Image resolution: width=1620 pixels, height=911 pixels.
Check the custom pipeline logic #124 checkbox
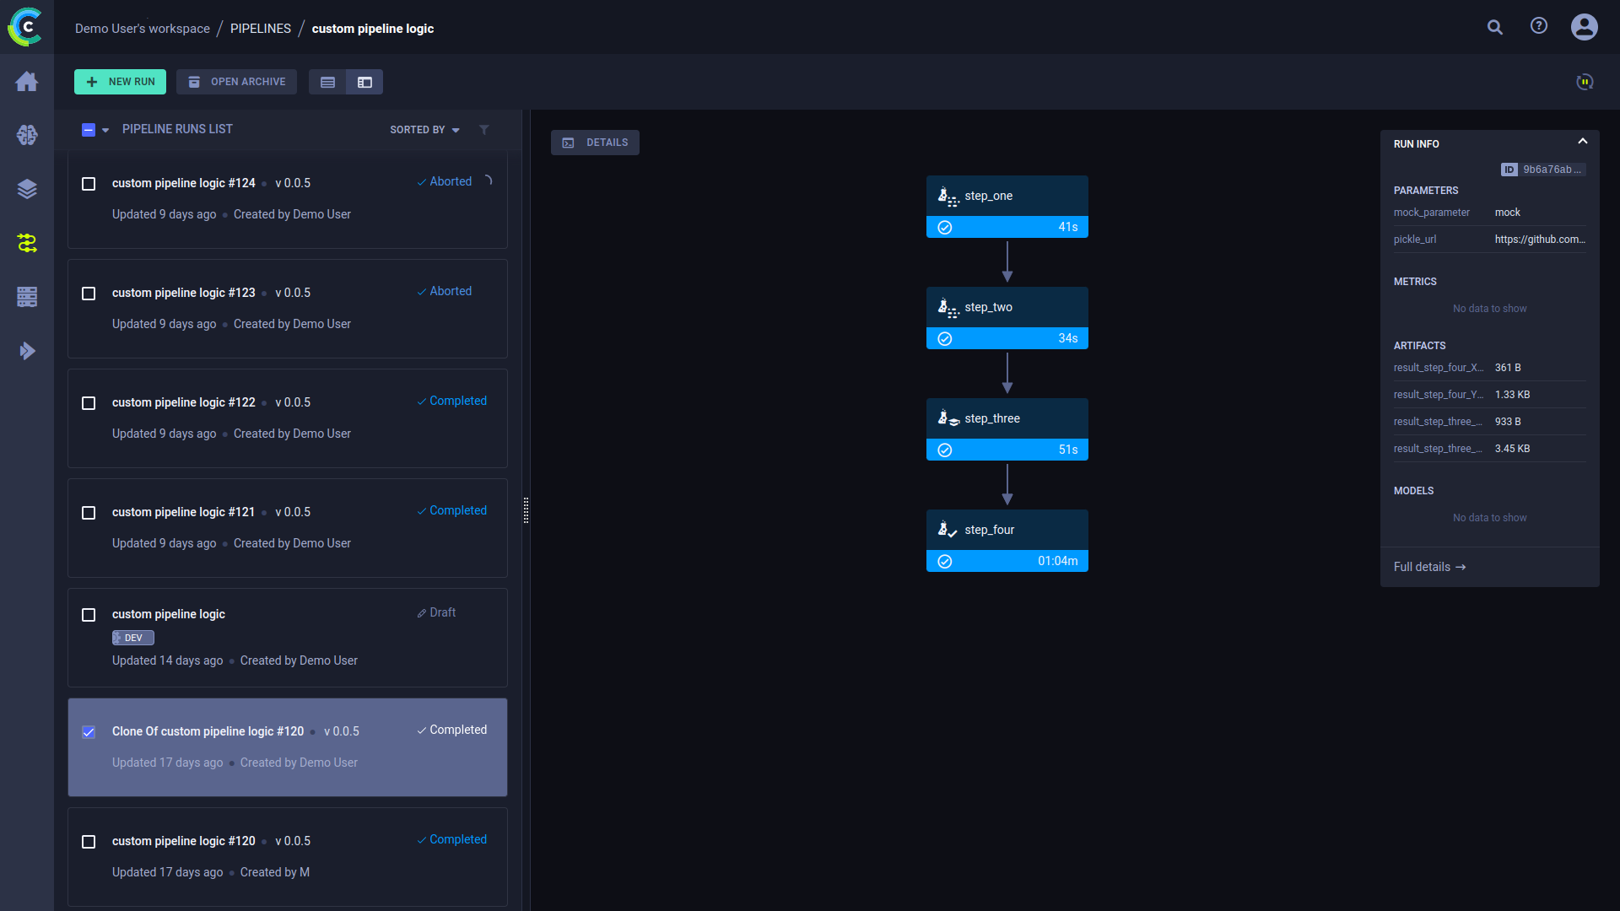[x=89, y=184]
